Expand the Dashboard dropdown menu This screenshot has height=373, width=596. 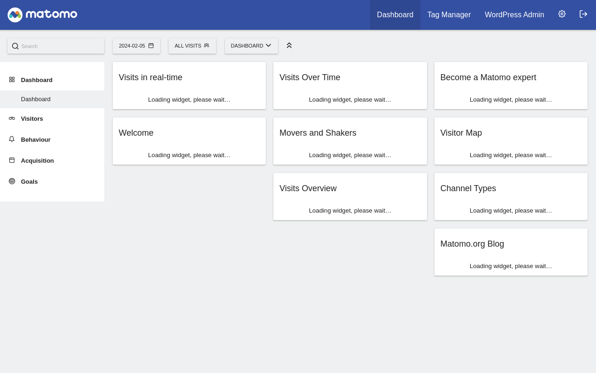pos(251,46)
